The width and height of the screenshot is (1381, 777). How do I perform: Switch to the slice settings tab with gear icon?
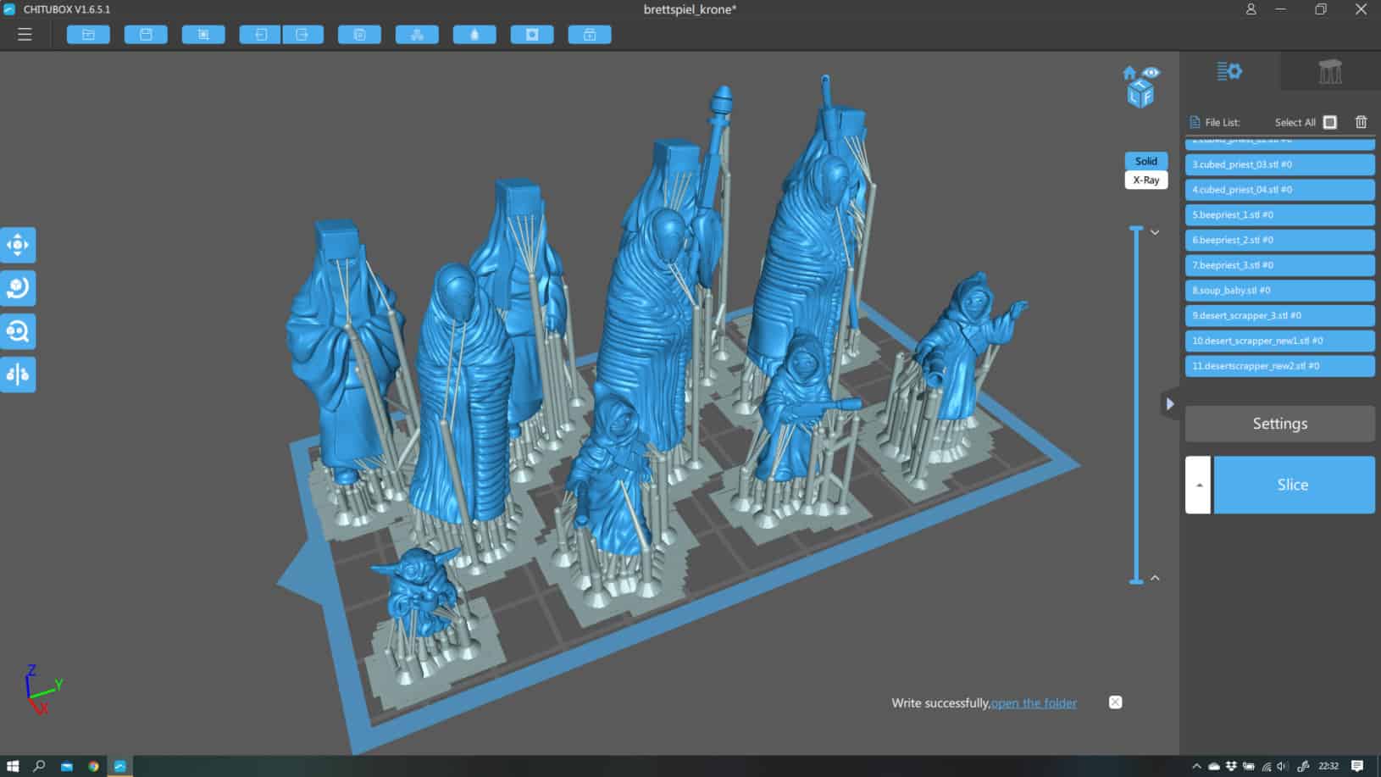pyautogui.click(x=1228, y=71)
